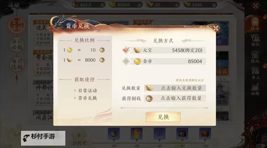The height and width of the screenshot is (148, 267).
Task: Open the 单人 solo icon
Action: point(255,73)
